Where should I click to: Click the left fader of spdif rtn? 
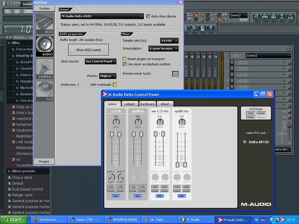[178, 164]
